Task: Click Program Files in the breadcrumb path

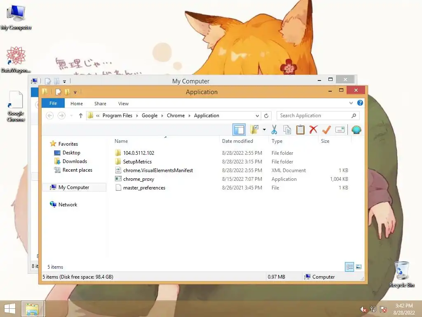Action: tap(117, 116)
